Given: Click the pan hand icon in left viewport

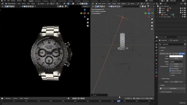Looking at the screenshot, I should tap(88, 22).
